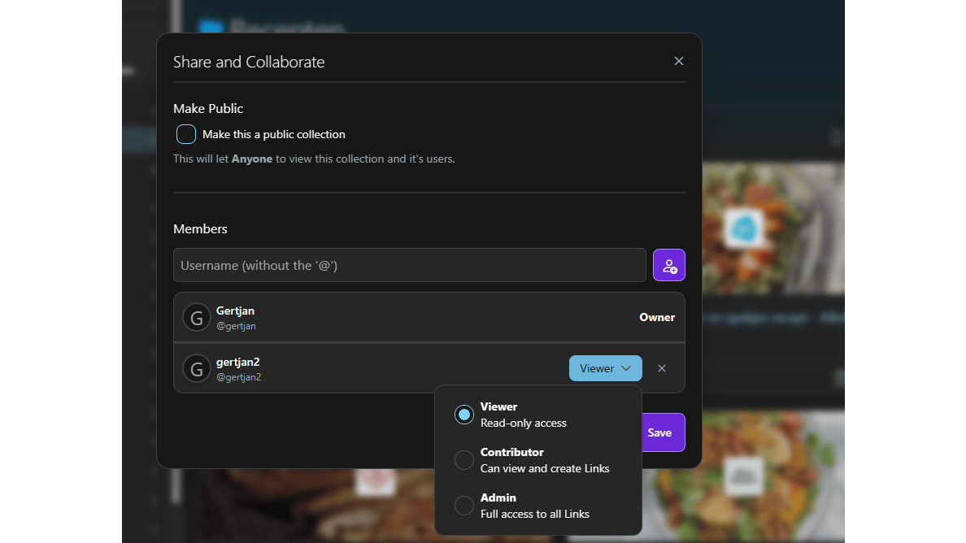
Task: Click Gertjan's avatar circle
Action: pyautogui.click(x=197, y=318)
